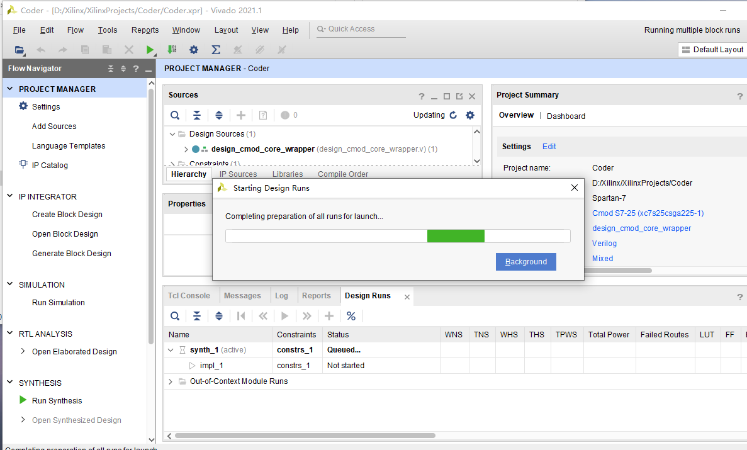This screenshot has height=450, width=747.
Task: Expand Out-of-Context Module Runs
Action: [171, 381]
